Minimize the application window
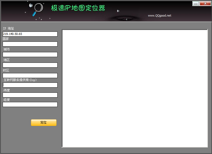 pos(196,4)
